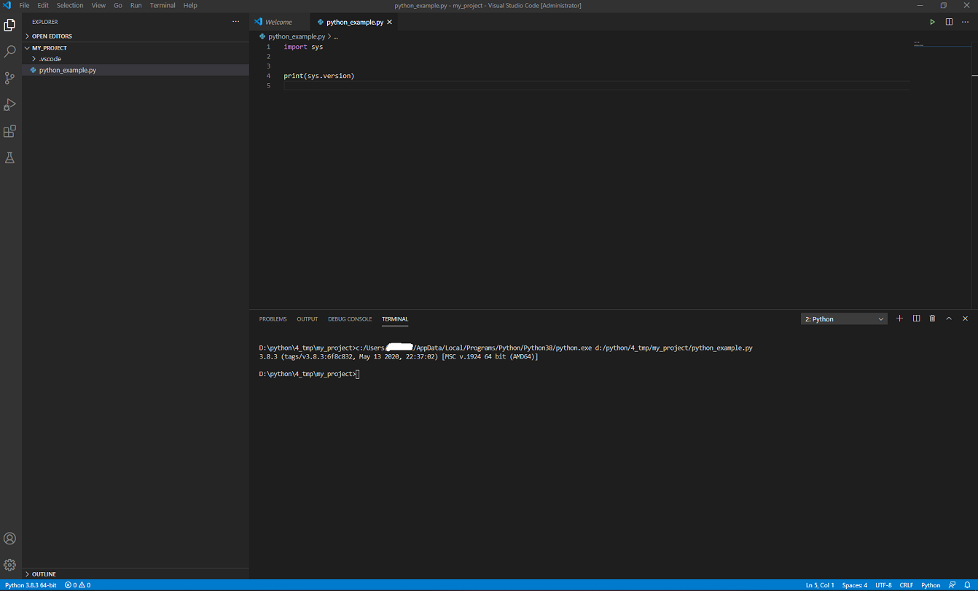Open the Manage gear icon
978x591 pixels.
(x=9, y=565)
